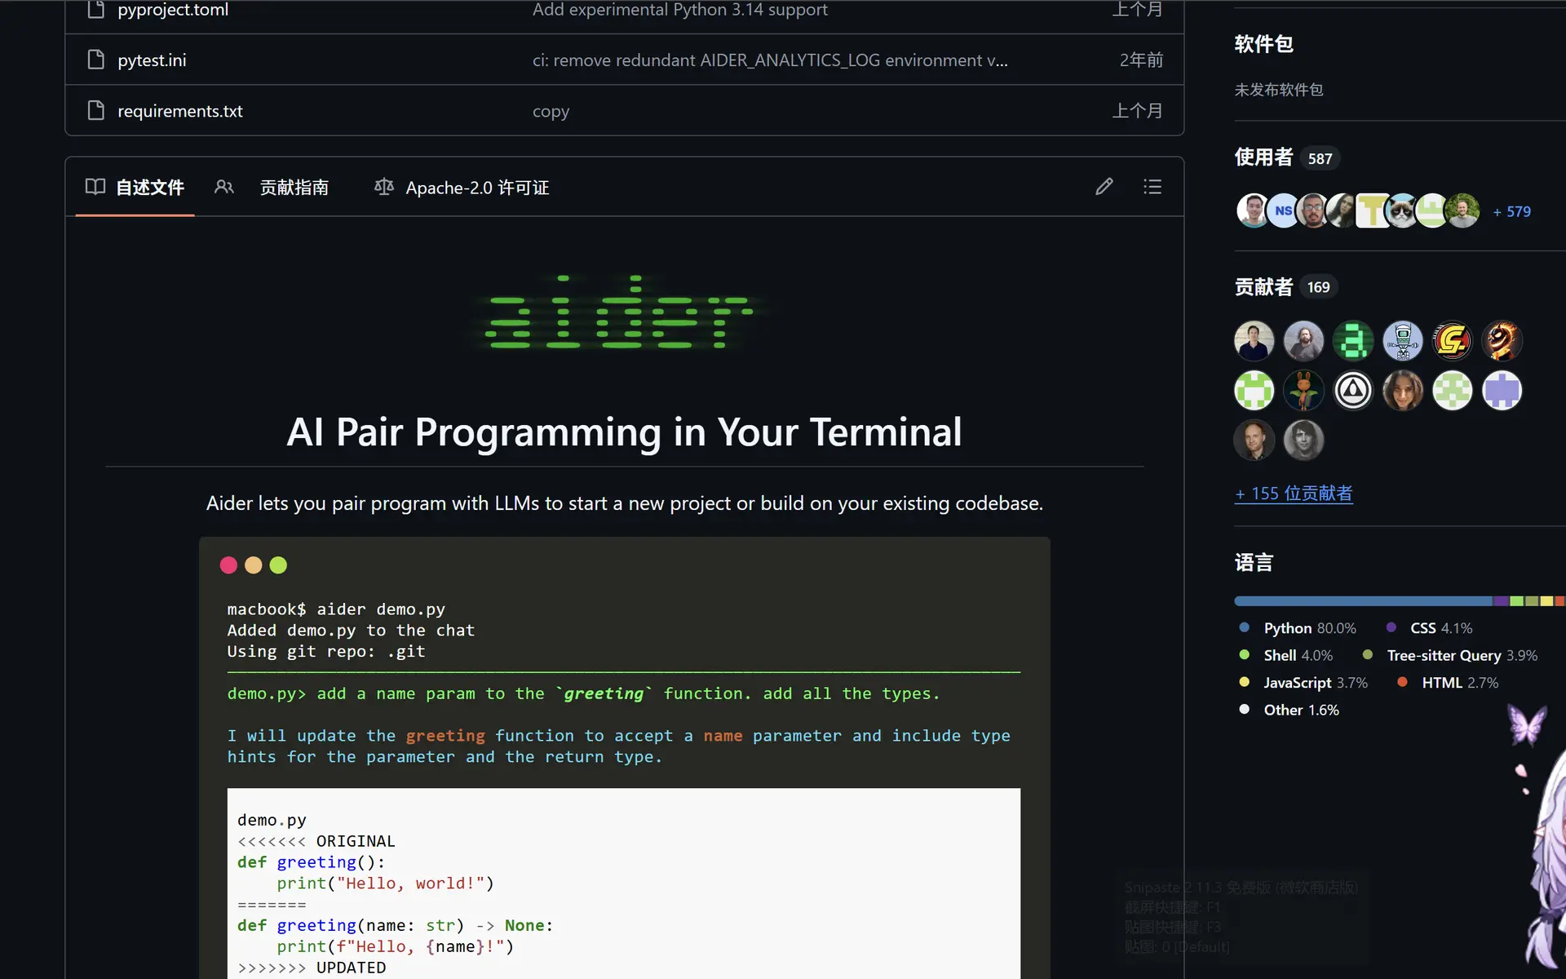Open the contributor avatar of woman with brown hair
The image size is (1566, 979).
tap(1403, 391)
